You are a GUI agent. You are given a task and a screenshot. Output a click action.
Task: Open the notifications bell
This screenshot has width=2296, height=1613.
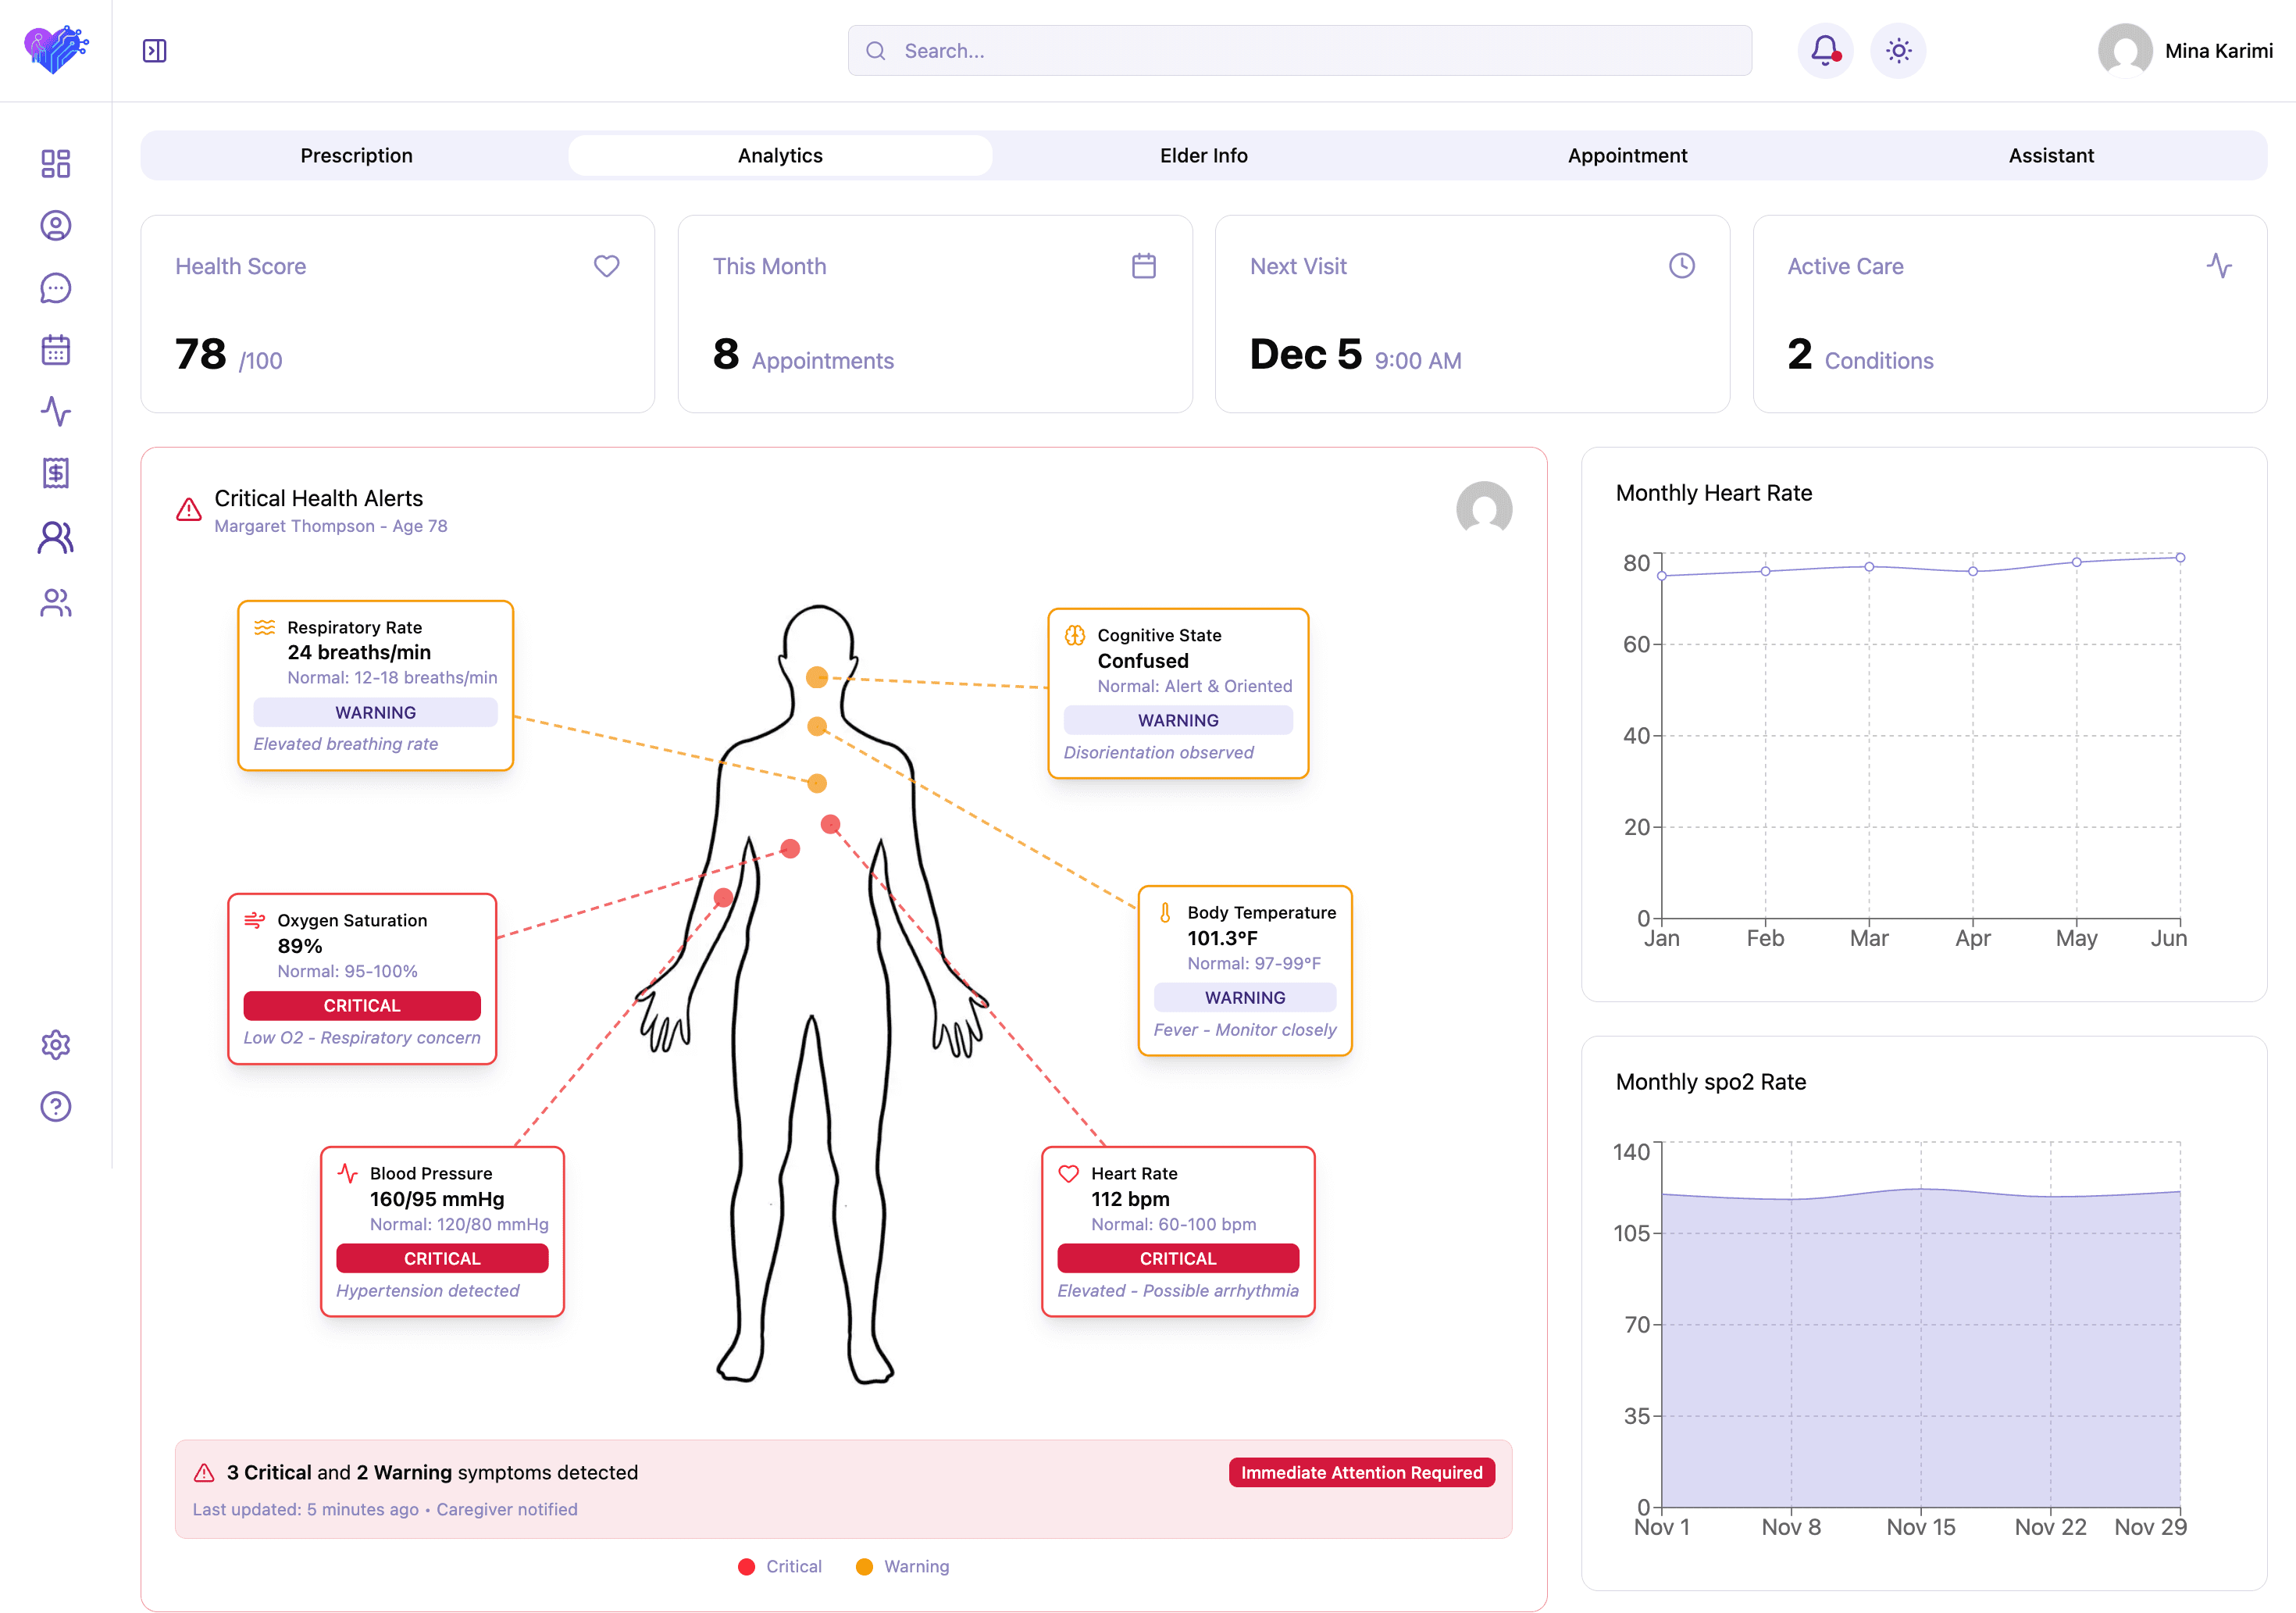[x=1825, y=51]
